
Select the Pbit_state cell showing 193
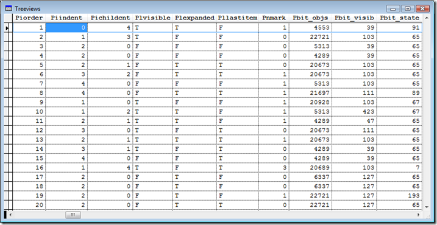point(399,196)
